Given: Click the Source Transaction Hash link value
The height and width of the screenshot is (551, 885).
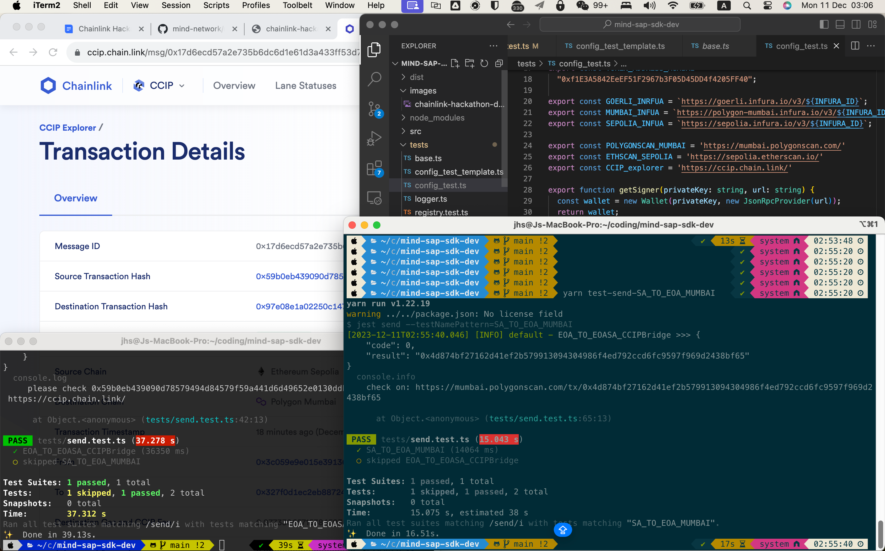Looking at the screenshot, I should [x=299, y=276].
